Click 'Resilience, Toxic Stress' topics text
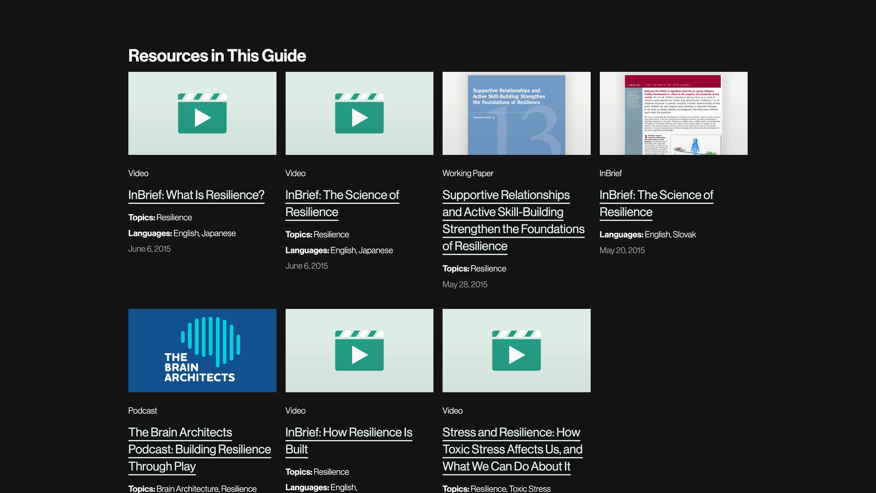The image size is (876, 493). pyautogui.click(x=510, y=488)
